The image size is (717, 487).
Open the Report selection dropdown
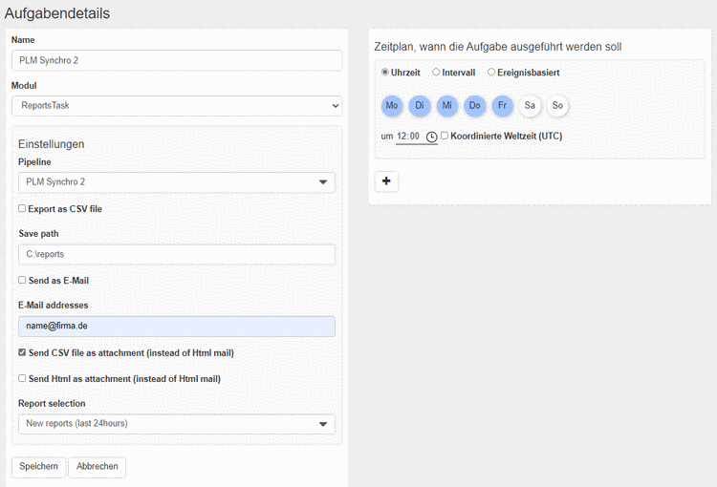[177, 423]
